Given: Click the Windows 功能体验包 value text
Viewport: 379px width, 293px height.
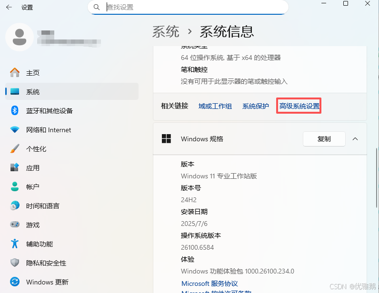Looking at the screenshot, I should pyautogui.click(x=238, y=271).
